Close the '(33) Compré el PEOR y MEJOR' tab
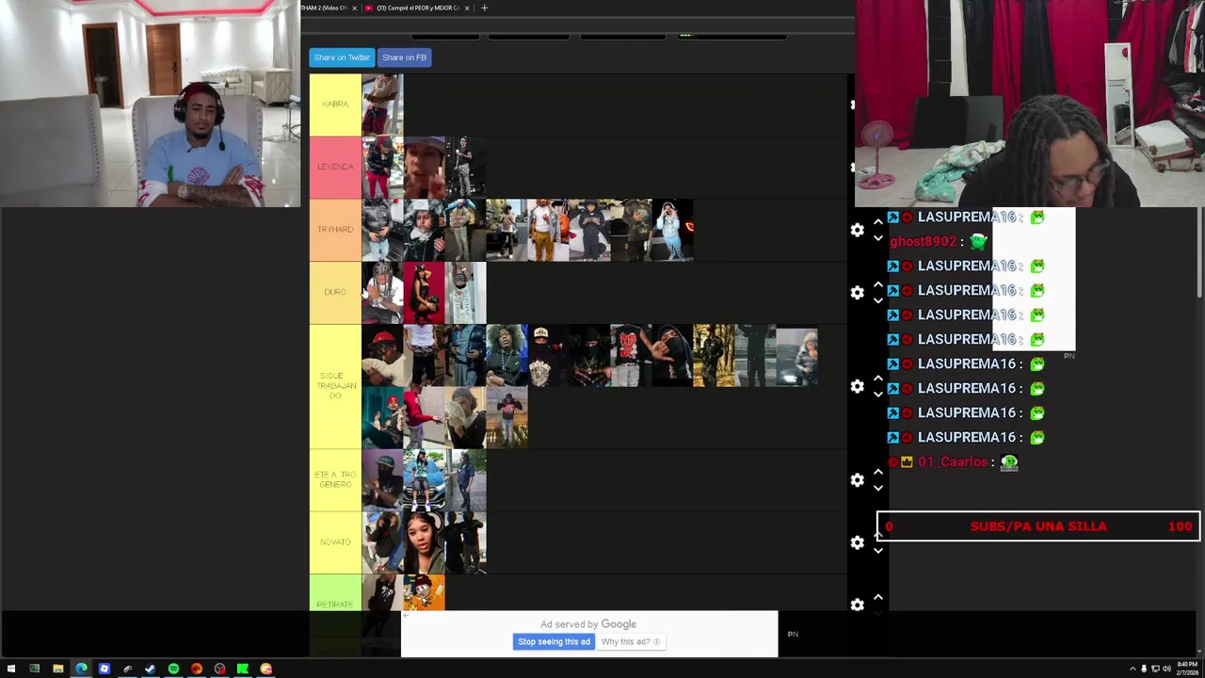Viewport: 1205px width, 678px height. click(468, 8)
